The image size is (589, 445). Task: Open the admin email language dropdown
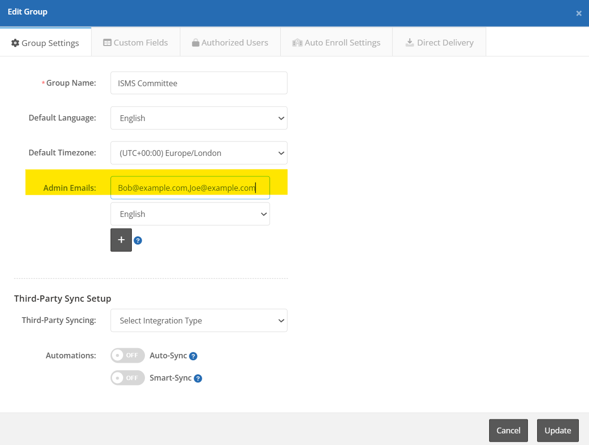(190, 214)
